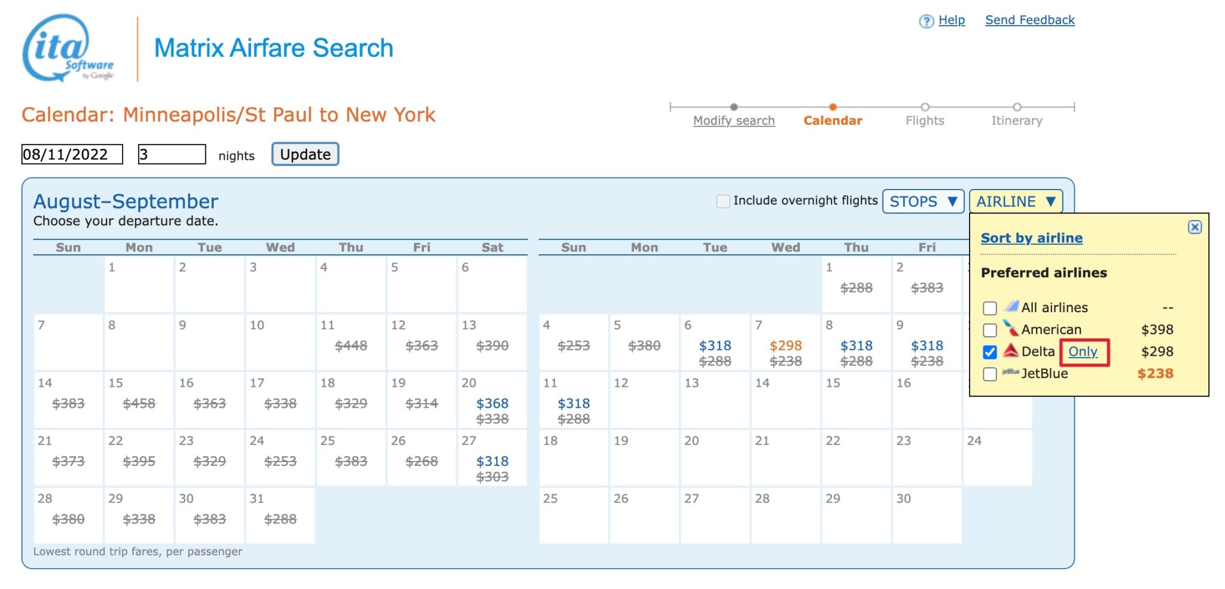Screen dimensions: 1225x589
Task: Collapse the AIRLINE dropdown
Action: (x=1016, y=202)
